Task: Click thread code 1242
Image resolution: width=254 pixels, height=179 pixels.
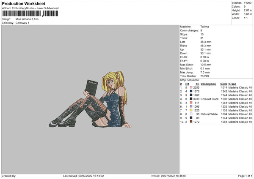Action: (224, 91)
